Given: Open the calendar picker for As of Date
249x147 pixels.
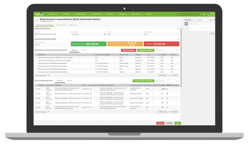Looking at the screenshot, I should pos(104,34).
